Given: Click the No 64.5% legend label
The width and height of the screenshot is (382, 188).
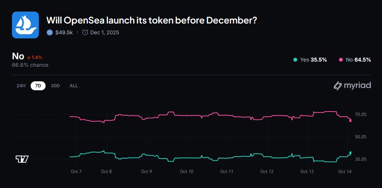Looking at the screenshot, I should 358,60.
